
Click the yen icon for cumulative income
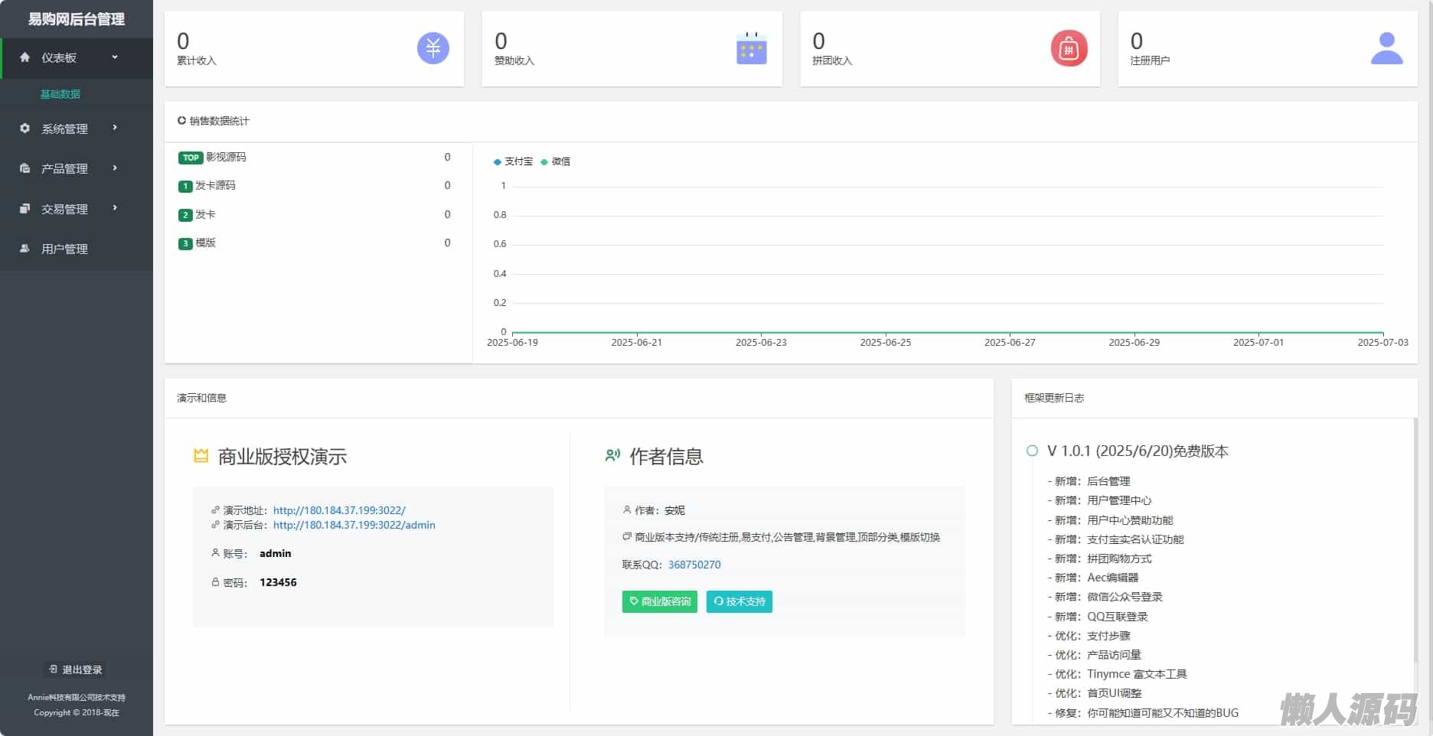click(433, 49)
